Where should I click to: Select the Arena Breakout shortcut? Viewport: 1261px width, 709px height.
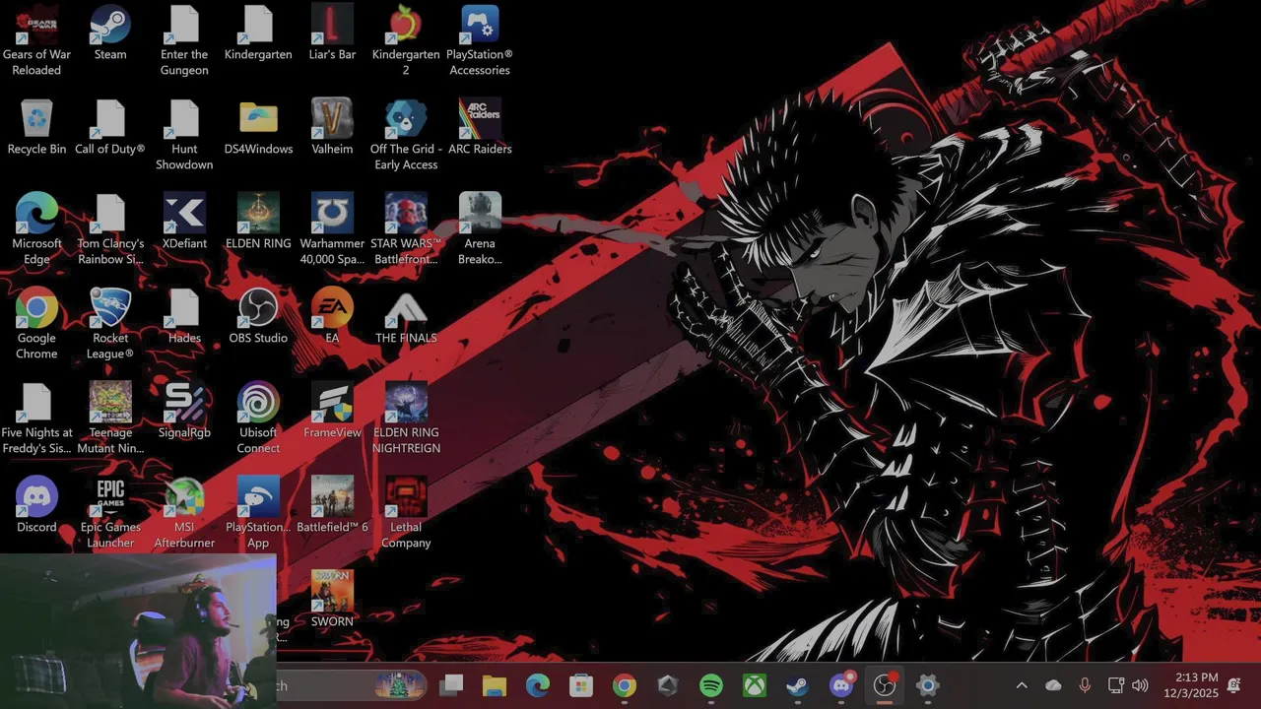coord(480,230)
